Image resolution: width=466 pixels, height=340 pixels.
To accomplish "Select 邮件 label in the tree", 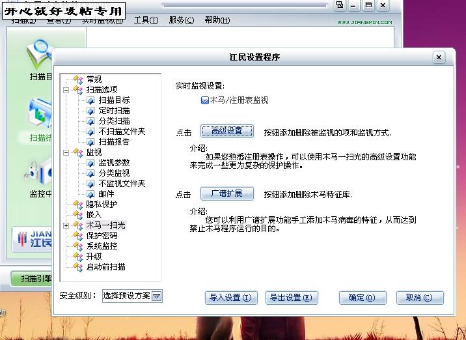I will [106, 194].
